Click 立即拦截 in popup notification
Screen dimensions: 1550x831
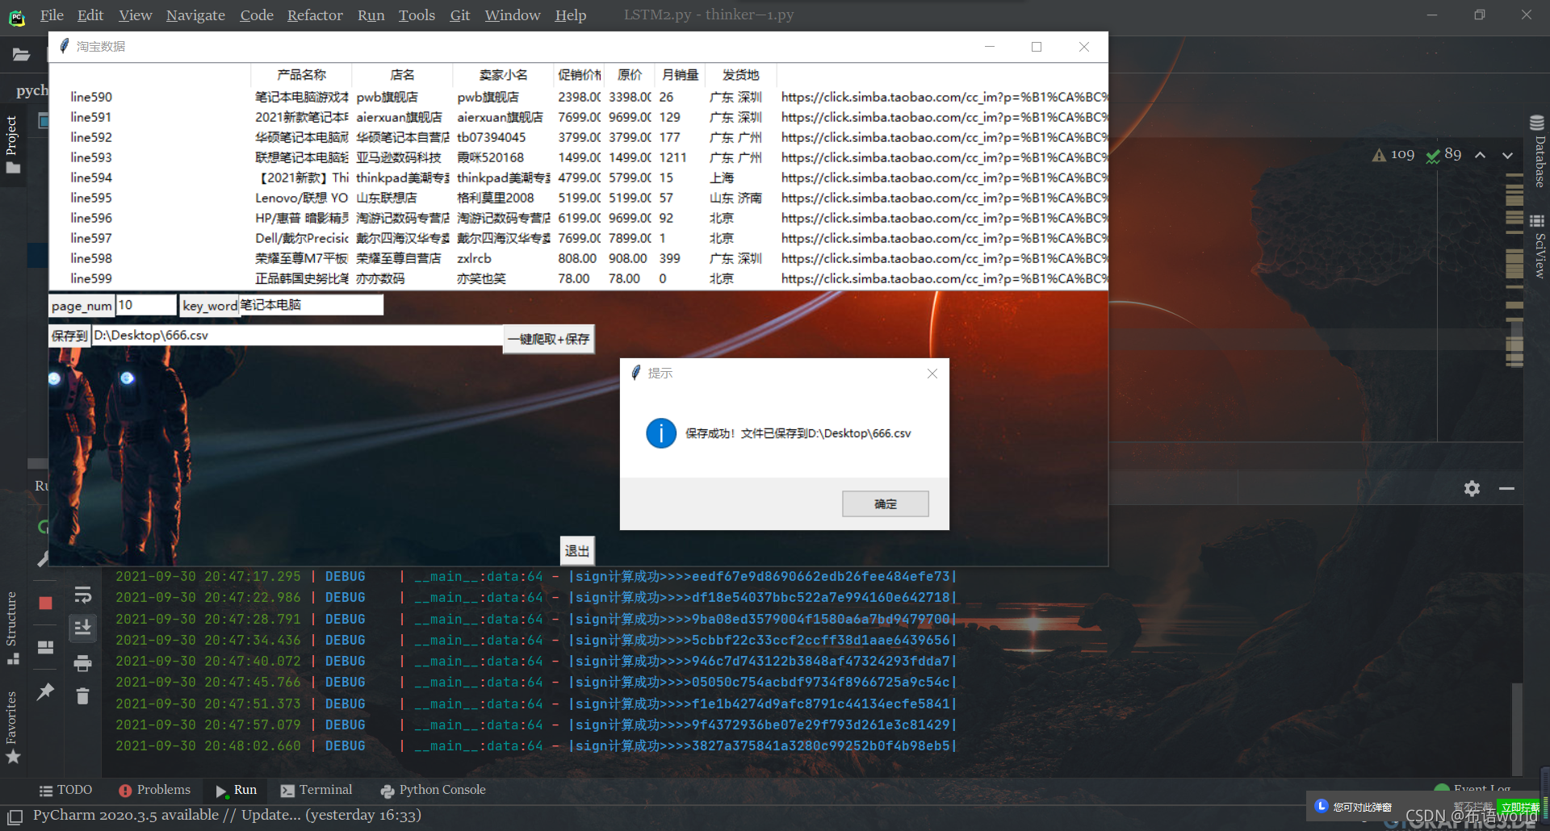(1519, 808)
